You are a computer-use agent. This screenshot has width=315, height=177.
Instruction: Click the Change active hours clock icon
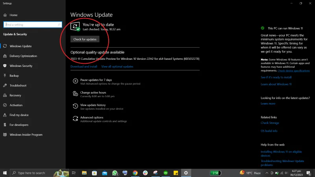click(x=75, y=94)
